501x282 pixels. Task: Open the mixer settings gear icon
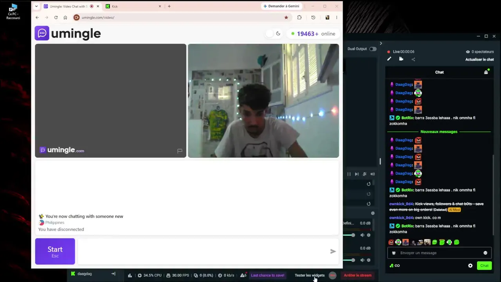pyautogui.click(x=373, y=213)
